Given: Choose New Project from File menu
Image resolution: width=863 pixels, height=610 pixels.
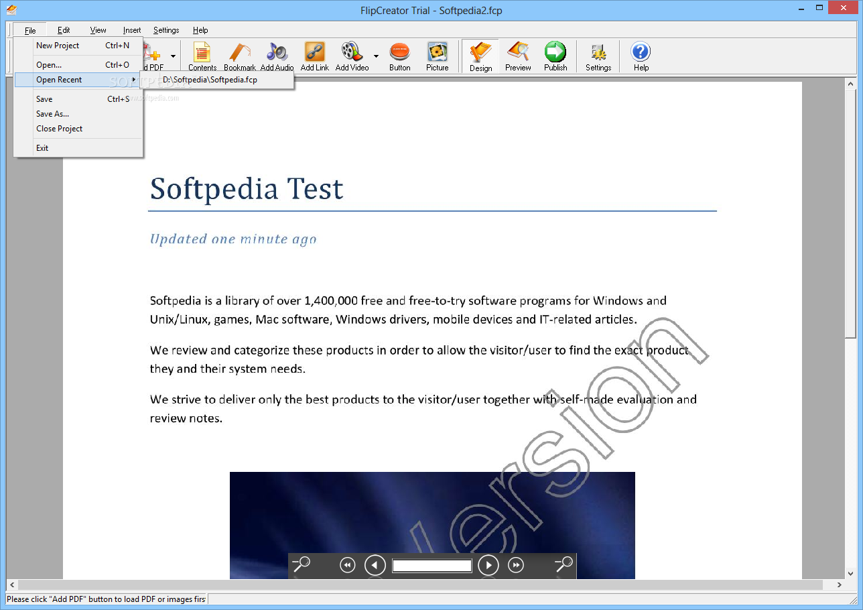Looking at the screenshot, I should pos(78,46).
